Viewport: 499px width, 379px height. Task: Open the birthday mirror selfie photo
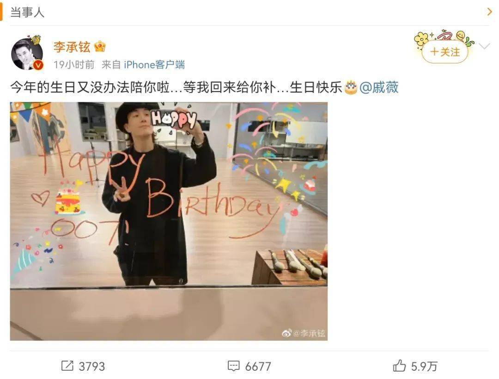point(169,221)
